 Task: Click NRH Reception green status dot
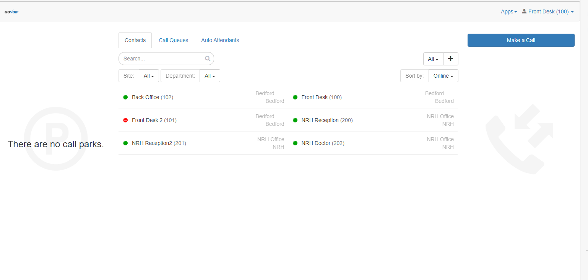pos(295,120)
